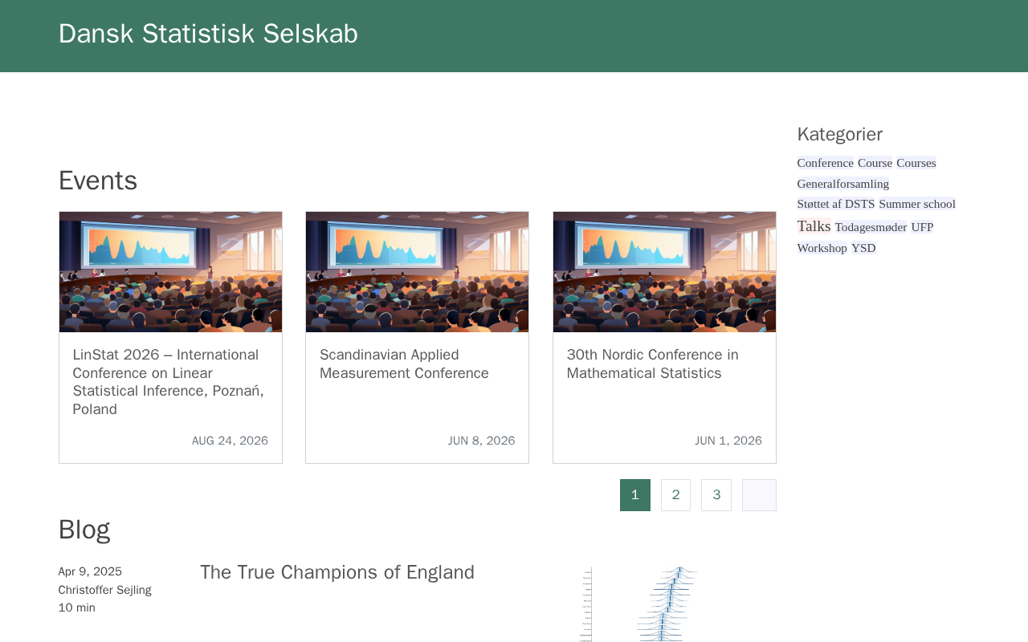Open the Støttet af DSTS category
1028x642 pixels.
pyautogui.click(x=835, y=204)
